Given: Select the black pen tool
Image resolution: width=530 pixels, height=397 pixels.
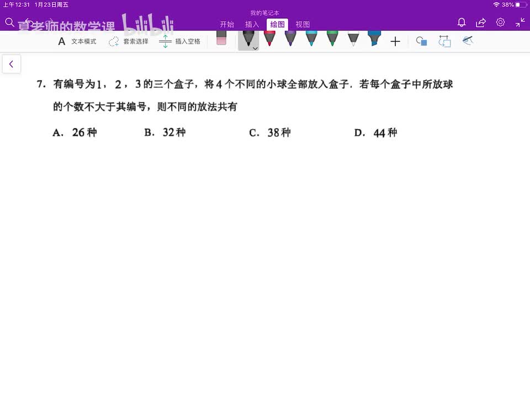Looking at the screenshot, I should coord(248,39).
